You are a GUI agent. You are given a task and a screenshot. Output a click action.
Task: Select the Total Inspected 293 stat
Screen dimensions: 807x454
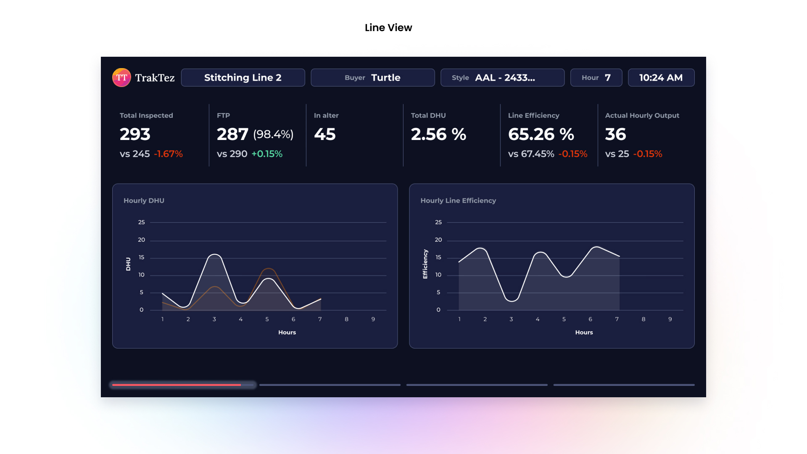135,135
